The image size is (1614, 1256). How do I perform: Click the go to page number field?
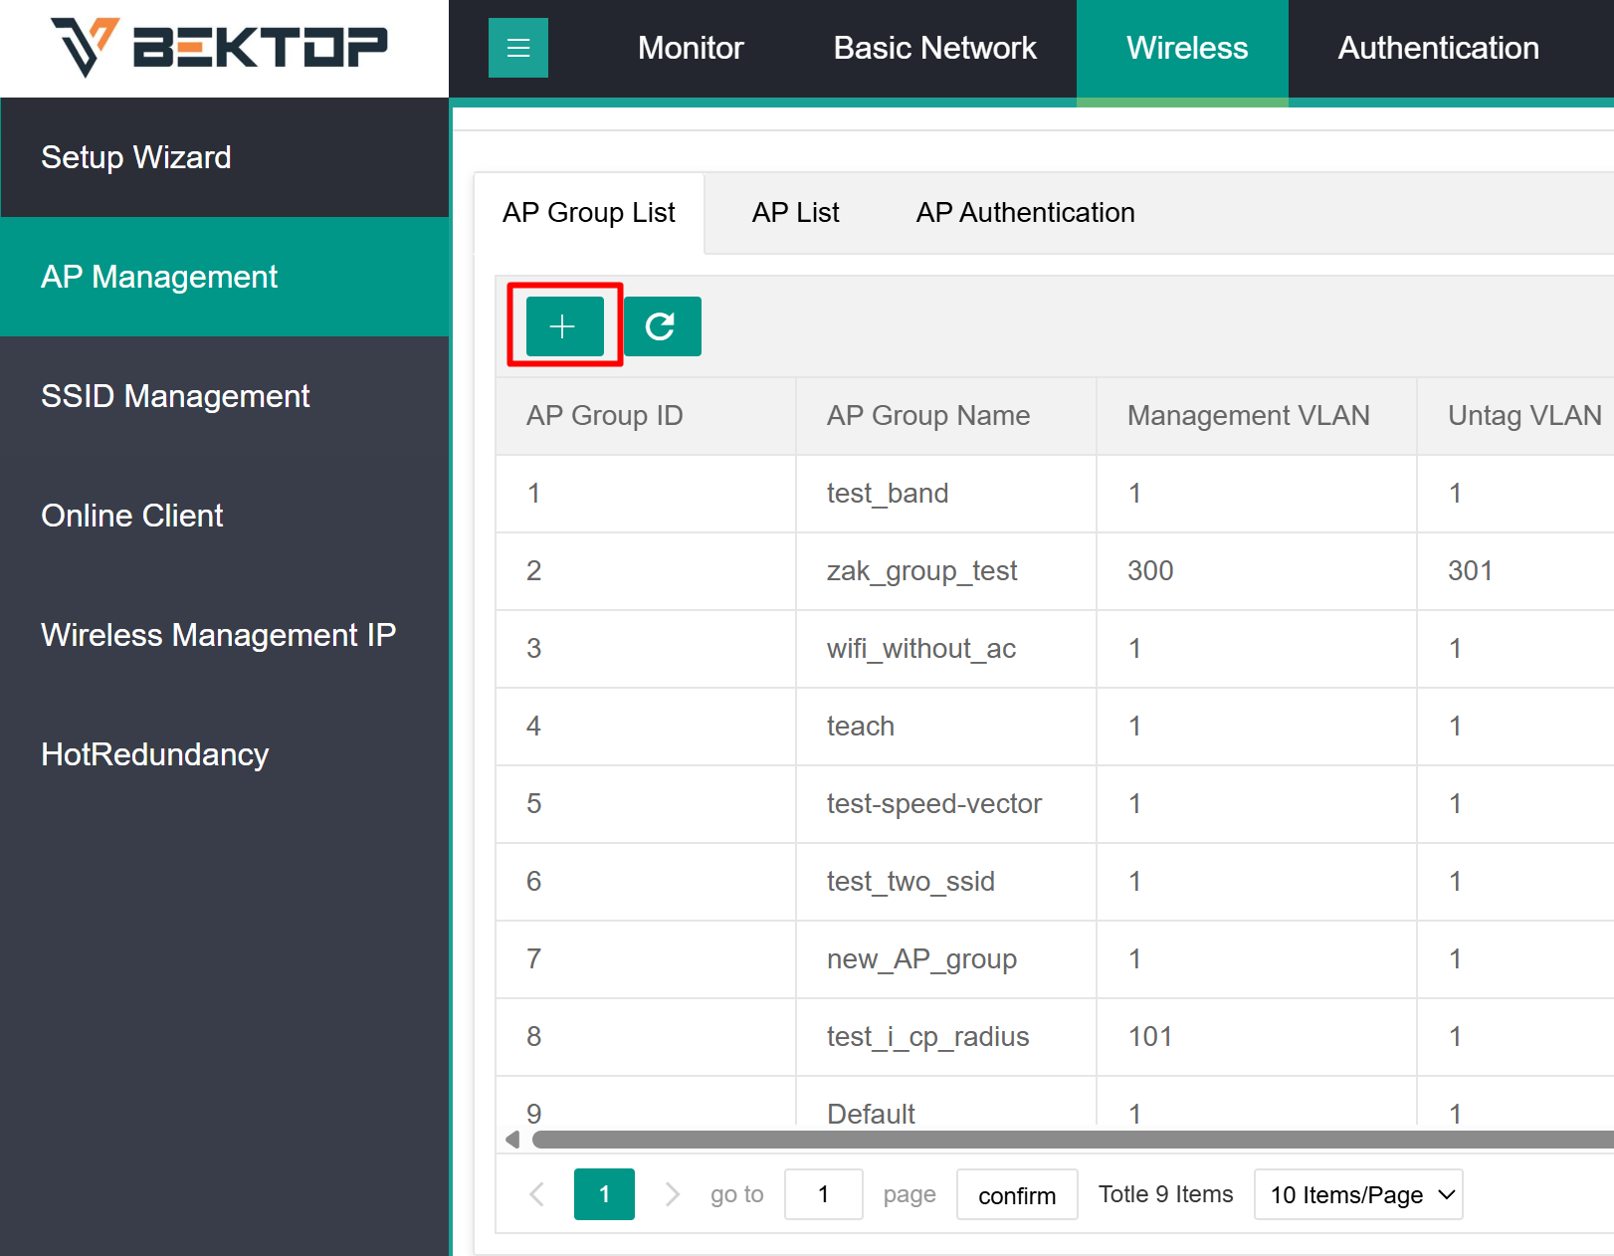coord(823,1194)
